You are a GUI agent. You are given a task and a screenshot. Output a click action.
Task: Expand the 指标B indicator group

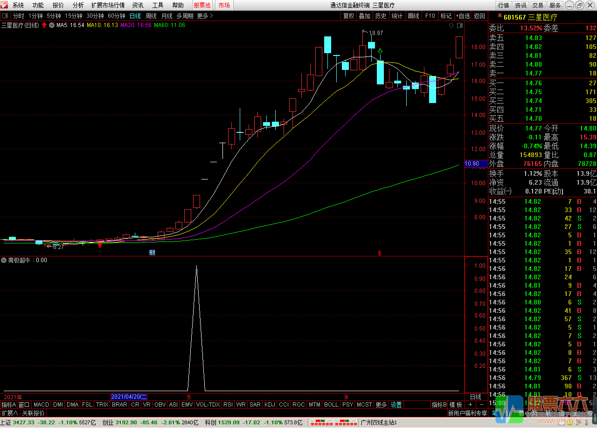[439, 405]
